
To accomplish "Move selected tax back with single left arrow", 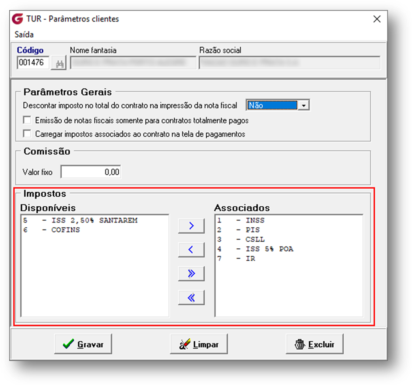I will (191, 250).
